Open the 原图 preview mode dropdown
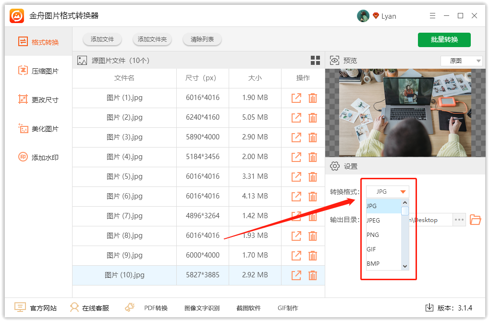Viewport: 490px width, 322px height. [x=461, y=61]
